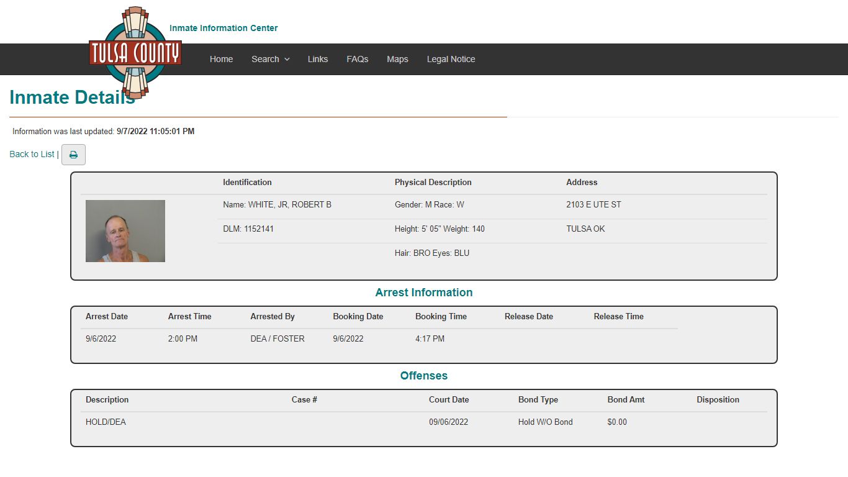Viewport: 848px width, 477px height.
Task: Click the inmate mugshot thumbnail
Action: (x=125, y=231)
